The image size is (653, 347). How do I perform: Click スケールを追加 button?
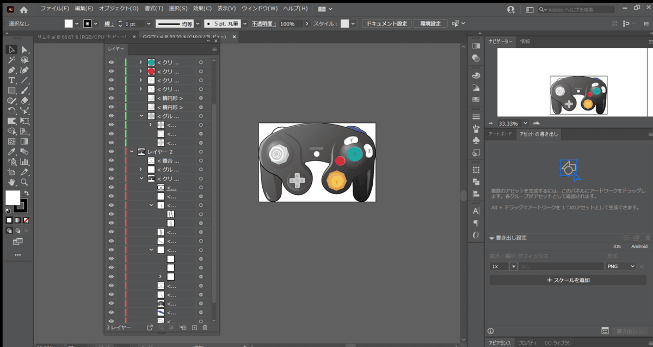pos(568,280)
